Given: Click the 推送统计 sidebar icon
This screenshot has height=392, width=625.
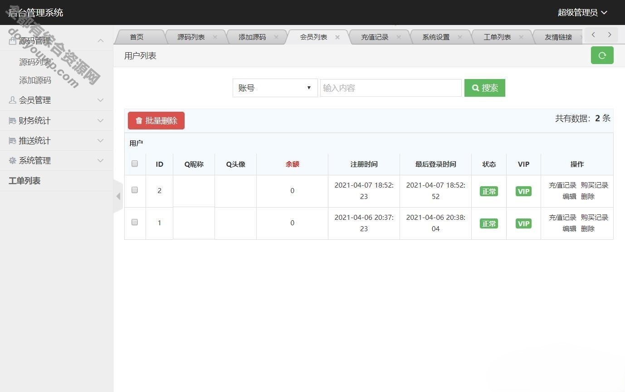Looking at the screenshot, I should [x=13, y=141].
